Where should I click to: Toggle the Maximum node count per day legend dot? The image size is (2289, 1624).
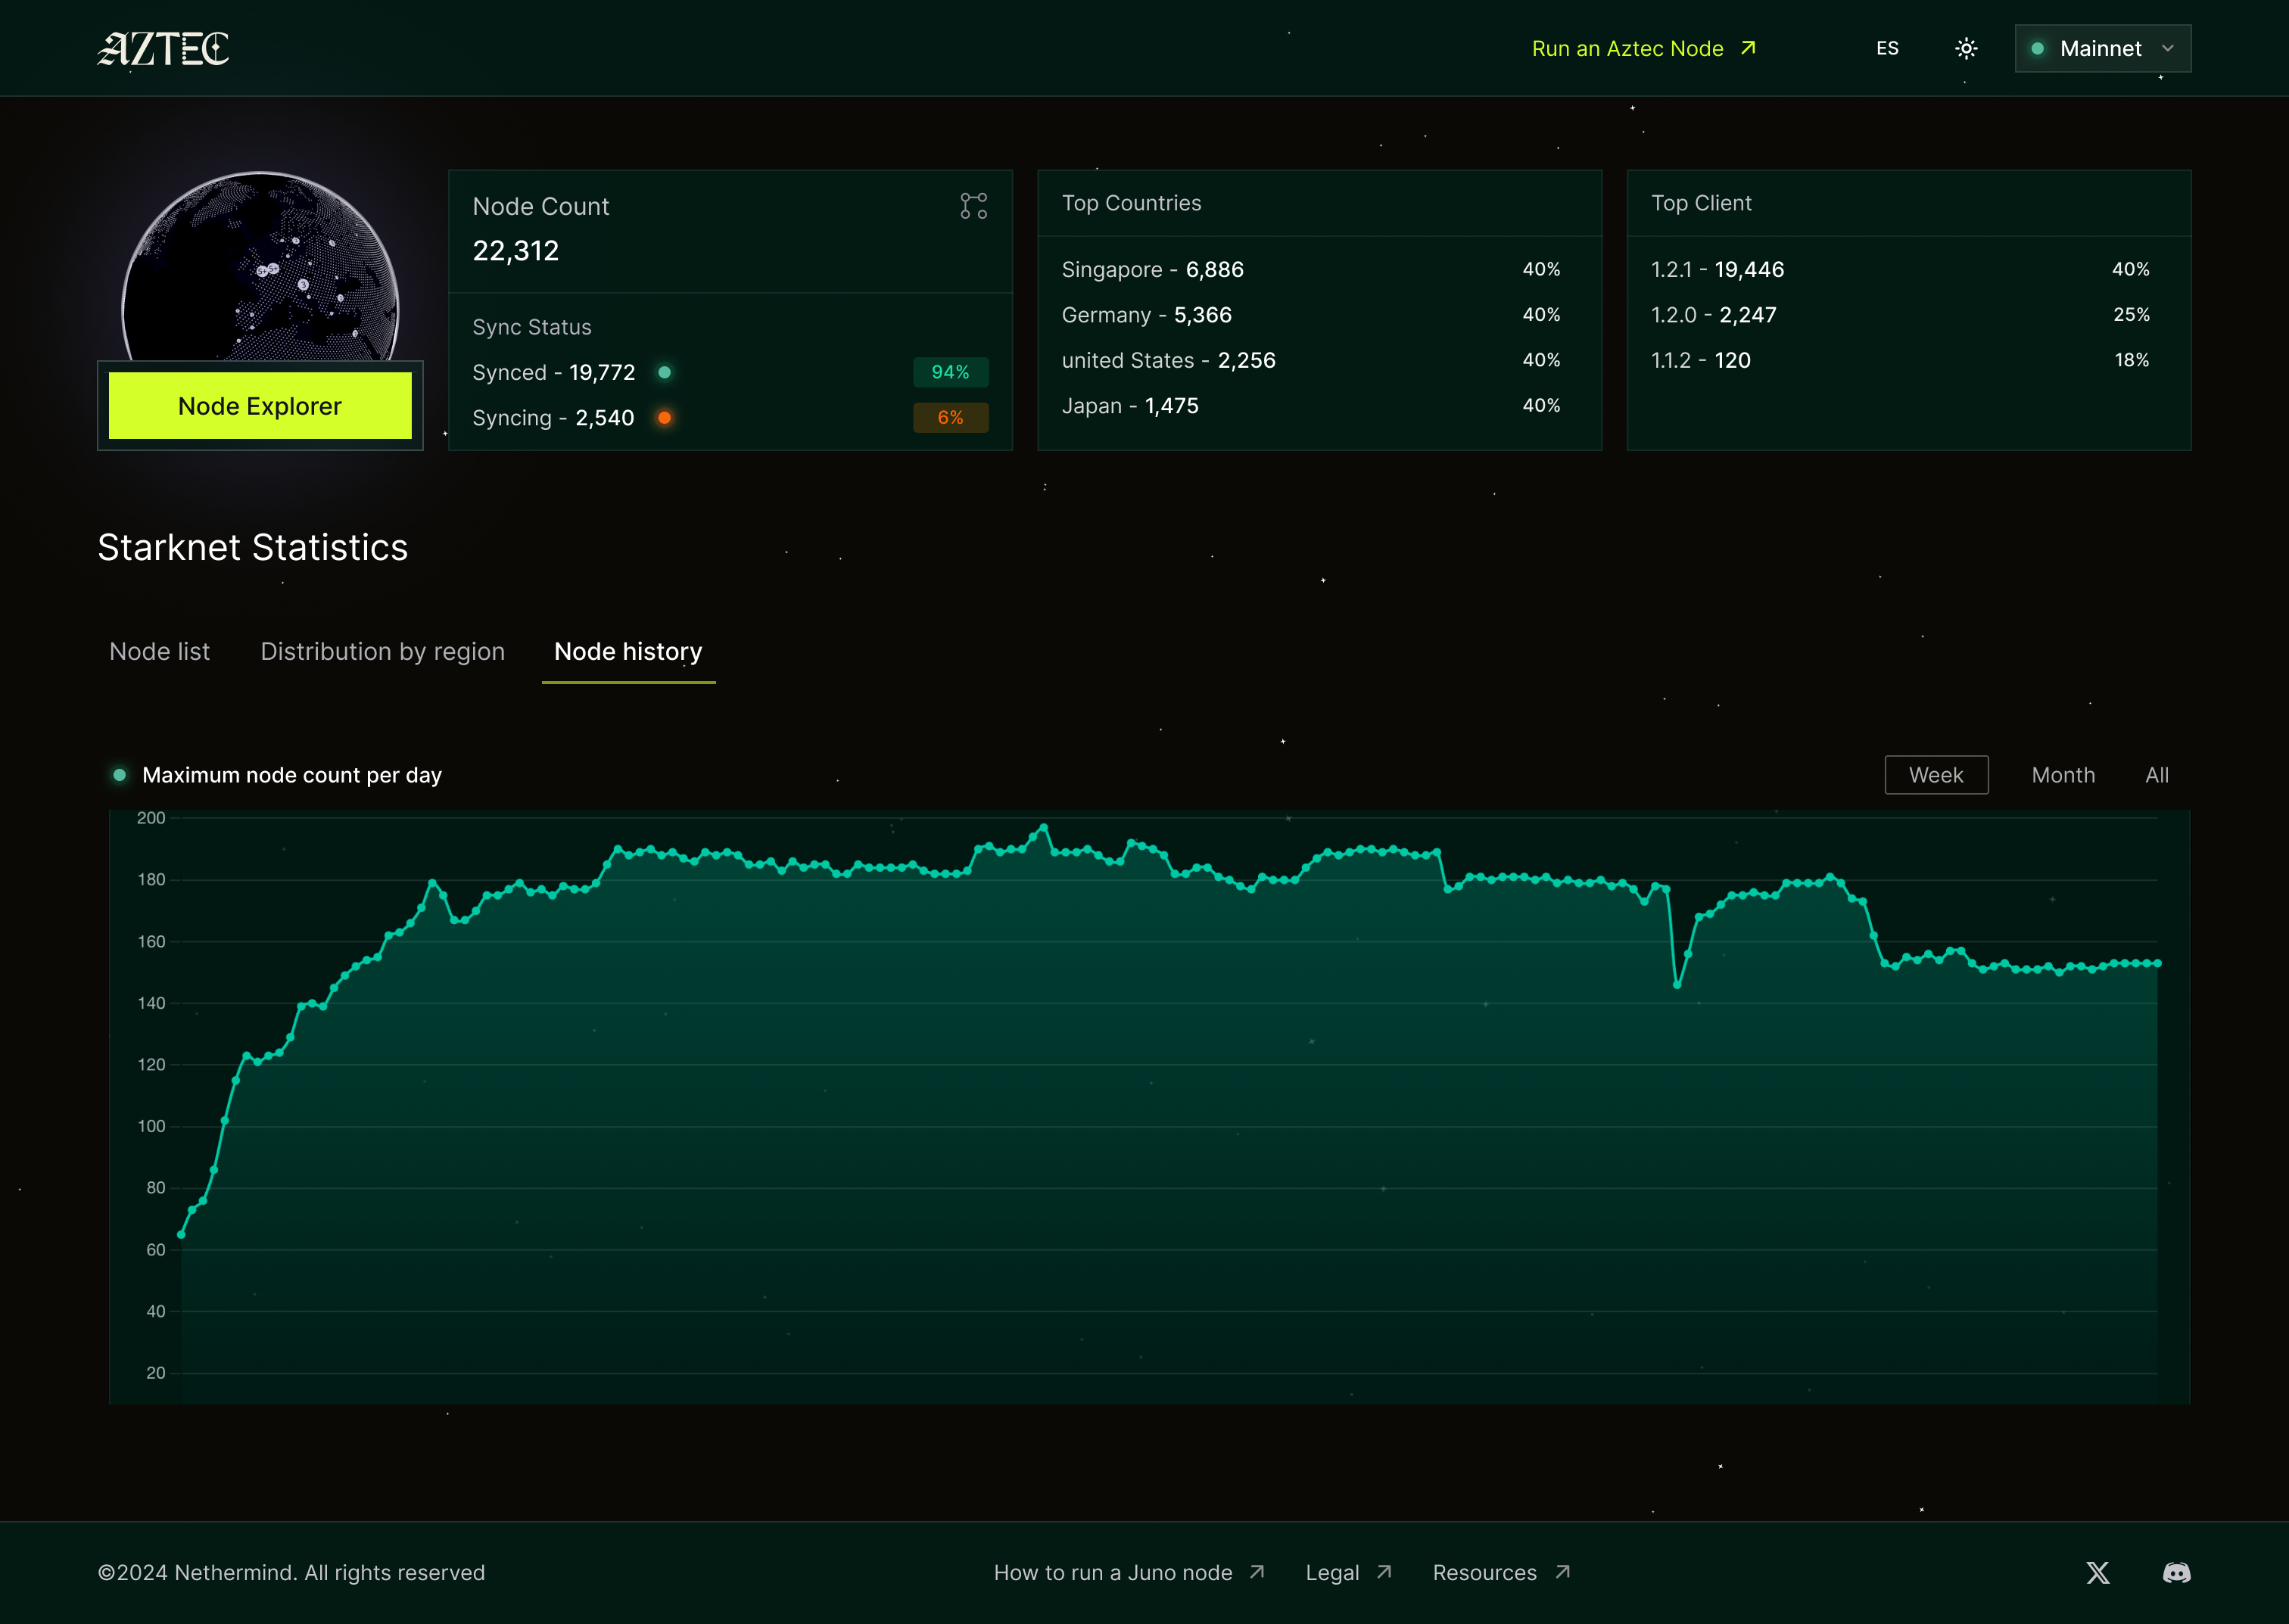tap(120, 775)
